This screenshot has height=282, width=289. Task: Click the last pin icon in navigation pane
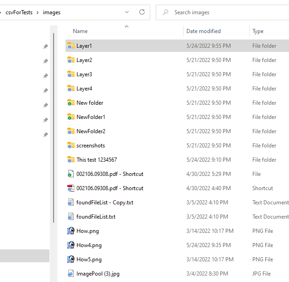pyautogui.click(x=45, y=135)
